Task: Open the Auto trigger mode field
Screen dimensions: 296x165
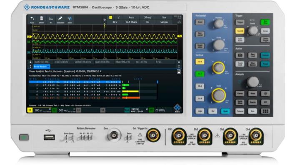Action: click(x=131, y=17)
